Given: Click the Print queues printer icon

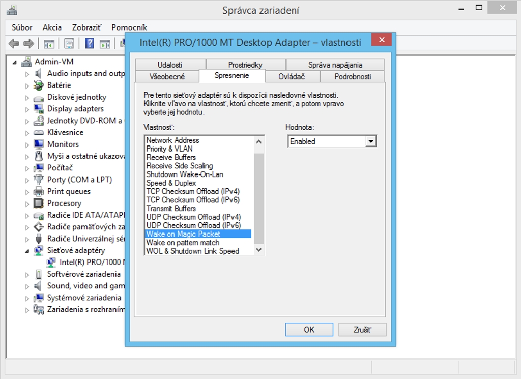Looking at the screenshot, I should 39,192.
